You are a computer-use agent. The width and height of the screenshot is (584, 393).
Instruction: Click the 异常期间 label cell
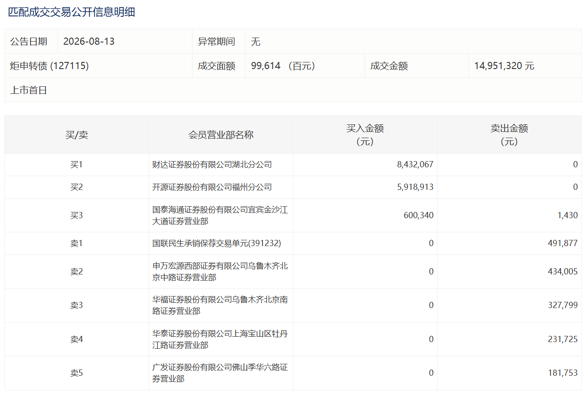point(219,42)
